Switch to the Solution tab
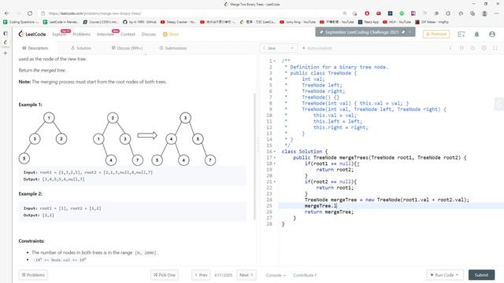This screenshot has height=283, width=504. click(x=81, y=48)
